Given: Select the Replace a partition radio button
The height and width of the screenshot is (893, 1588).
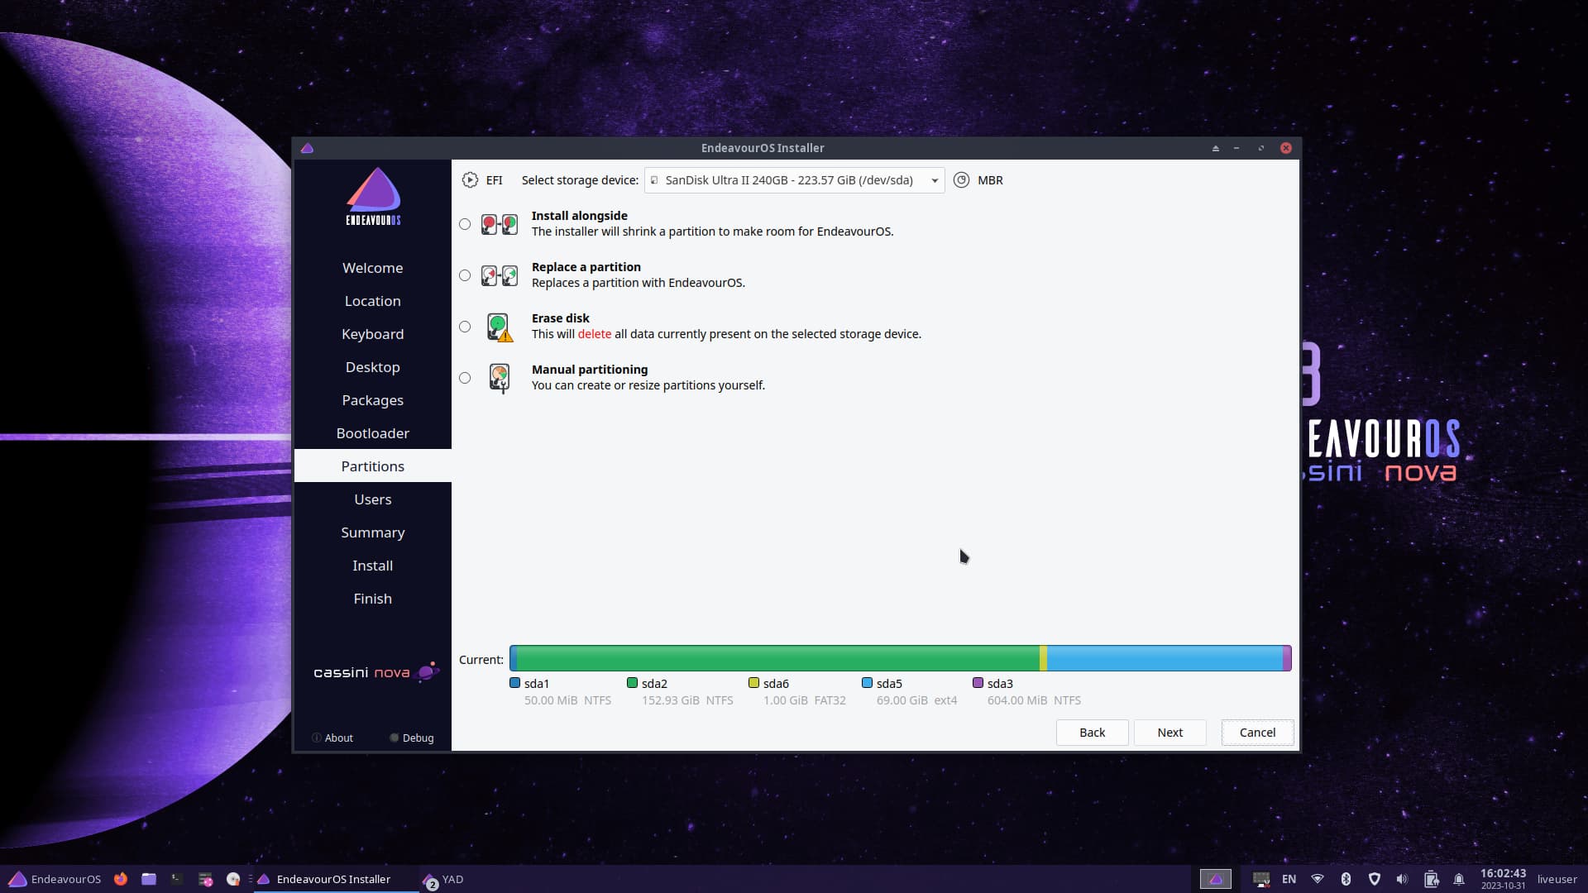Looking at the screenshot, I should [x=465, y=275].
